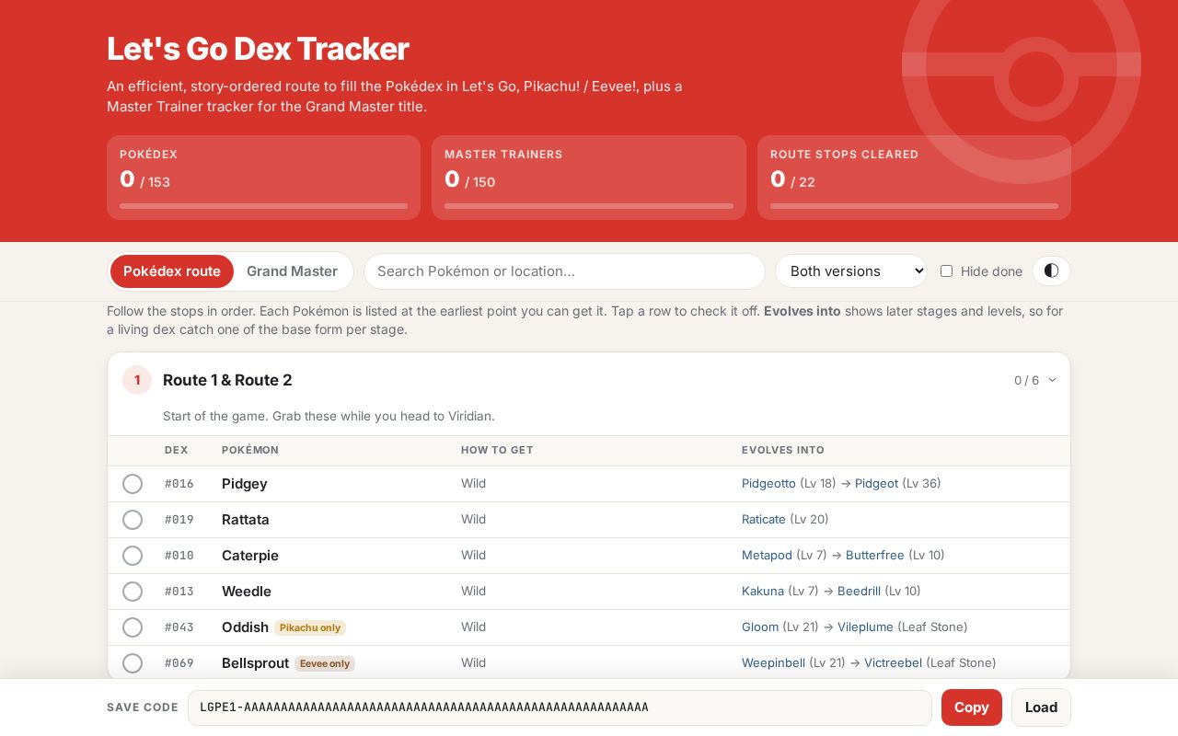Click the Let's Go Dex Tracker title
1178x736 pixels.
click(258, 49)
